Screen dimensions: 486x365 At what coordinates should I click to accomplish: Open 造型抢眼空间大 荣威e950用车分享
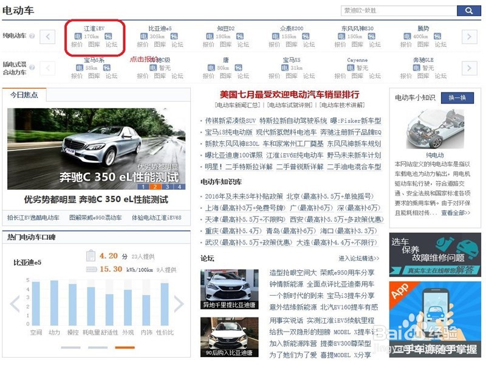tap(322, 273)
